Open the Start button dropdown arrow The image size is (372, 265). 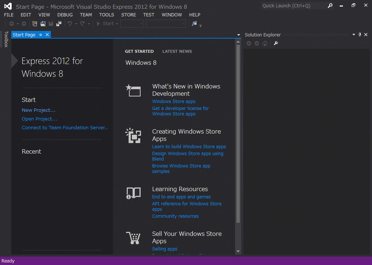click(117, 24)
